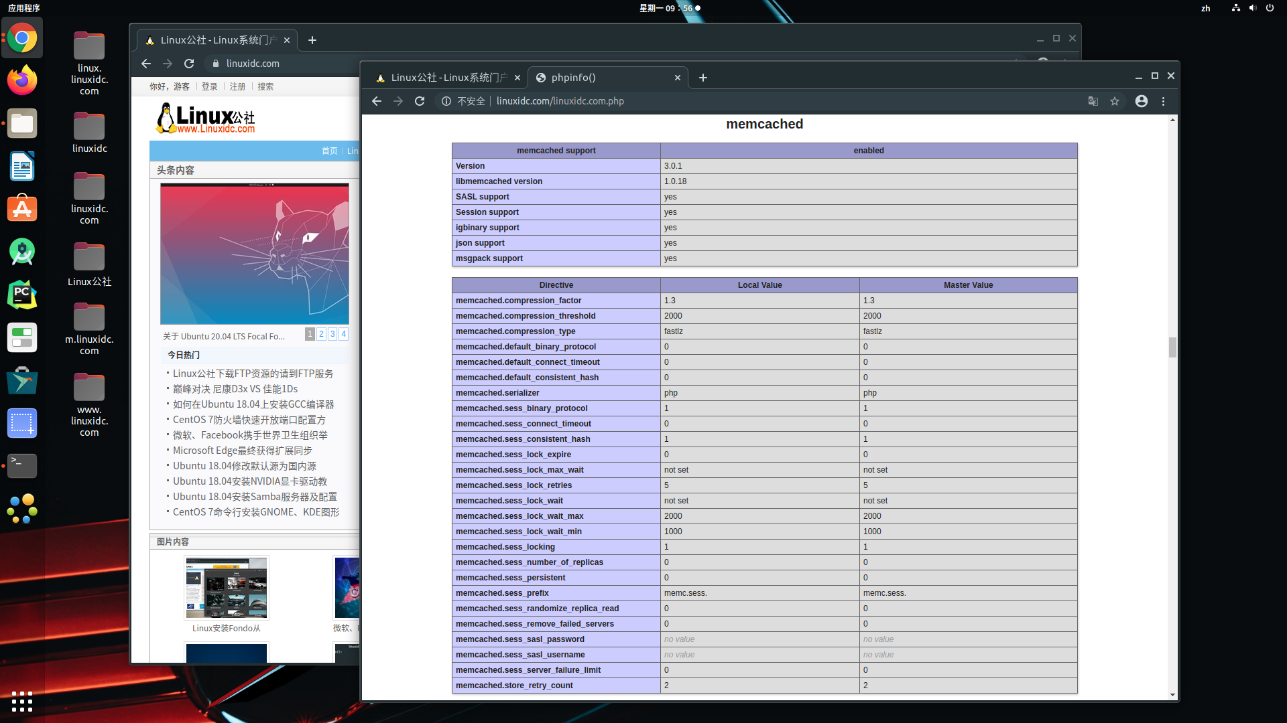Close the Linux公社 tab in front window
1287x723 pixels.
pyautogui.click(x=517, y=78)
